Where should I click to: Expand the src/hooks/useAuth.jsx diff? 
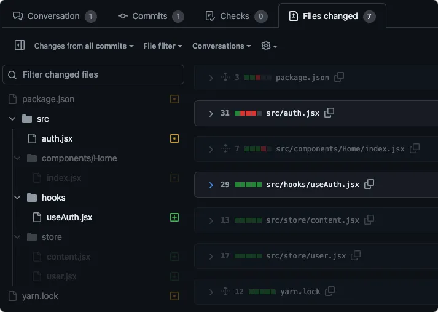pyautogui.click(x=211, y=185)
